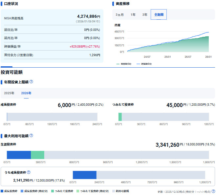Click the gray 利用可能枠 legend item

120,191
